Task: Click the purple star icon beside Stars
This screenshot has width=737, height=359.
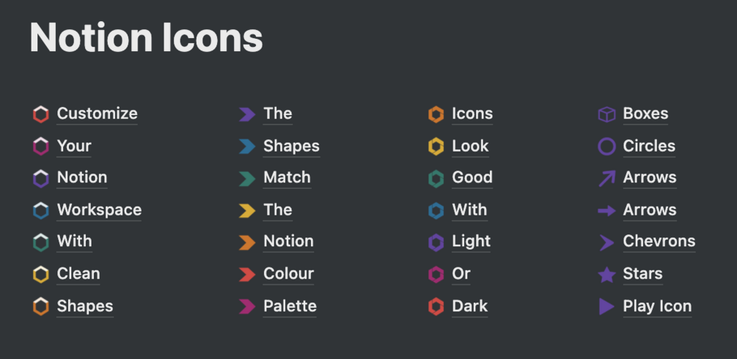Action: pos(606,274)
